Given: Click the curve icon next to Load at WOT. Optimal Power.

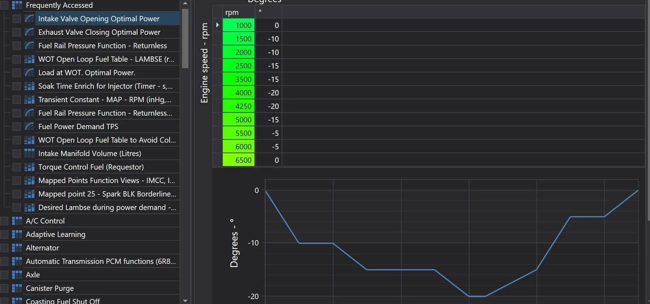Looking at the screenshot, I should pyautogui.click(x=29, y=72).
